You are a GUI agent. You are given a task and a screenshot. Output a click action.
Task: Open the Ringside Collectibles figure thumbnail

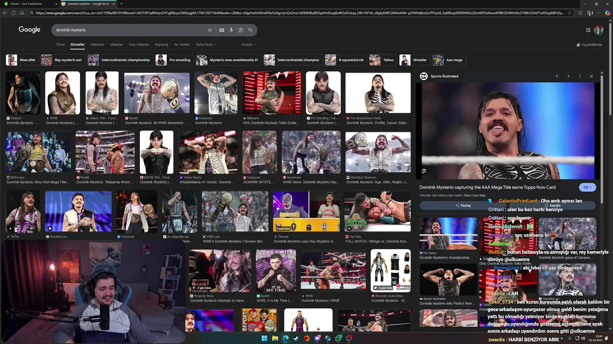390,270
